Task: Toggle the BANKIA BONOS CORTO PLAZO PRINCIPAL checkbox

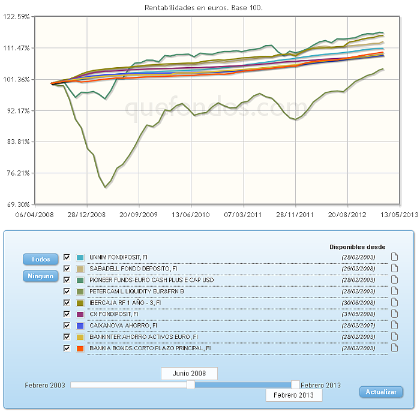Action: [x=67, y=348]
